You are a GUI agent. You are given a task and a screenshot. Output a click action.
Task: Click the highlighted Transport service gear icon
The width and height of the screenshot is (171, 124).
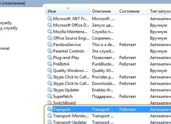(50, 109)
